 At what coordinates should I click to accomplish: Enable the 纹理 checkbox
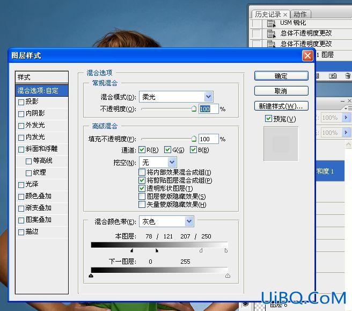[x=28, y=173]
